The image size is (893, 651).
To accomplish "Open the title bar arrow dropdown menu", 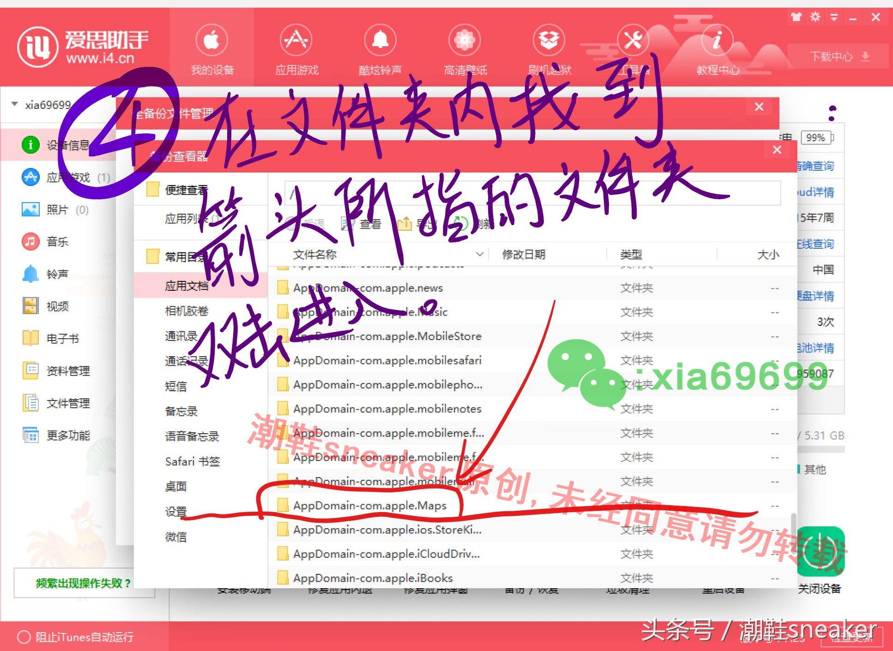I will pyautogui.click(x=834, y=17).
